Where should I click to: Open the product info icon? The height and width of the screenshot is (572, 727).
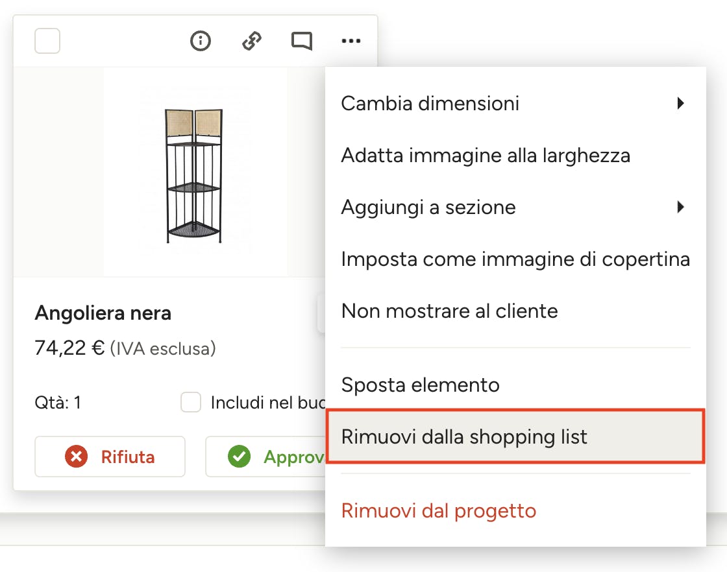click(201, 41)
